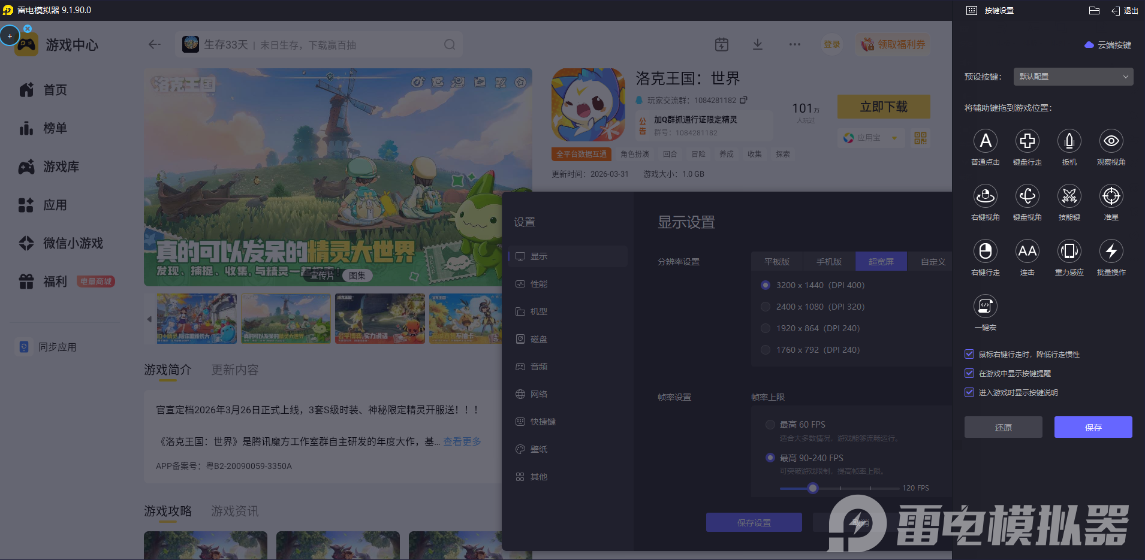Click the back arrow in 游戏中心

coord(155,44)
